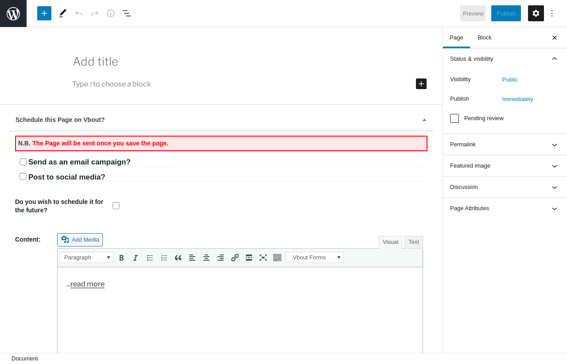Change publish time Immediately link
567x364 pixels.
[x=517, y=99]
